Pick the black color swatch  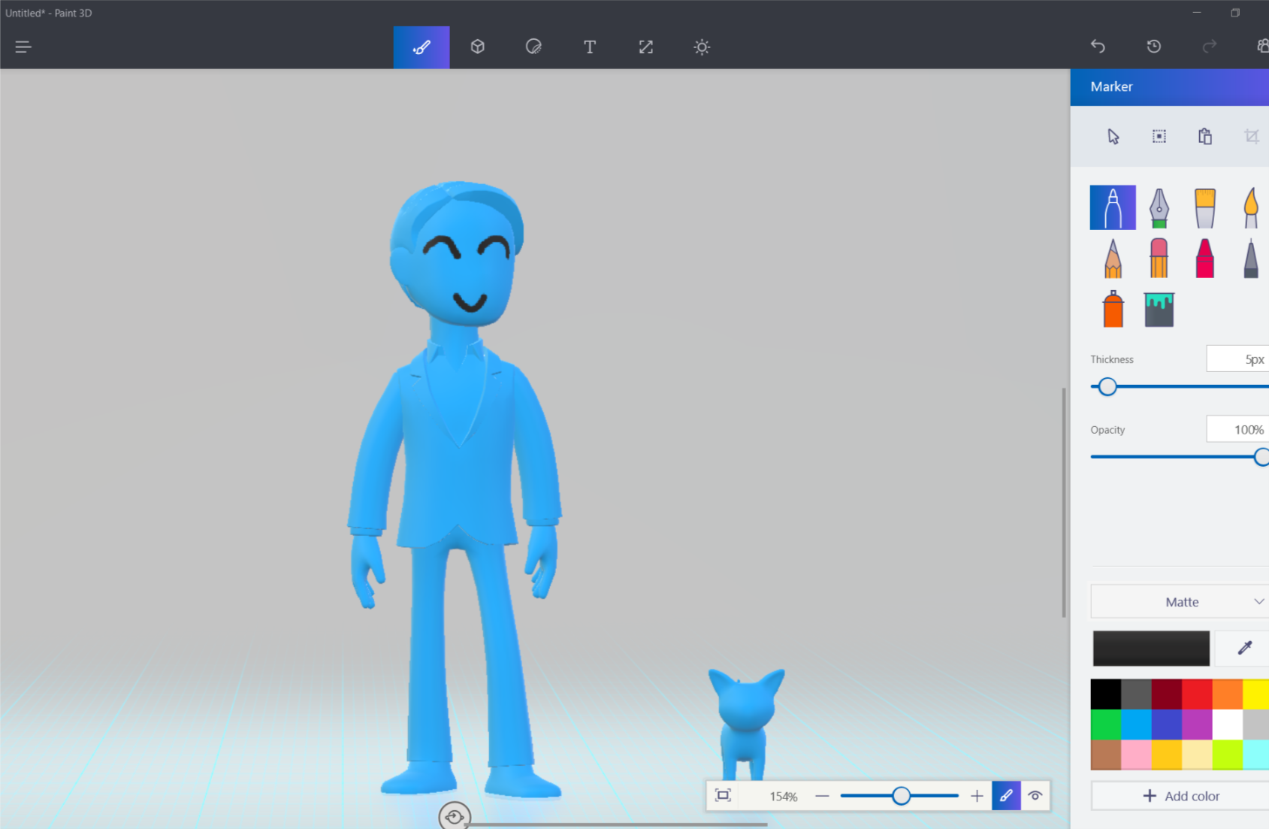click(1106, 694)
